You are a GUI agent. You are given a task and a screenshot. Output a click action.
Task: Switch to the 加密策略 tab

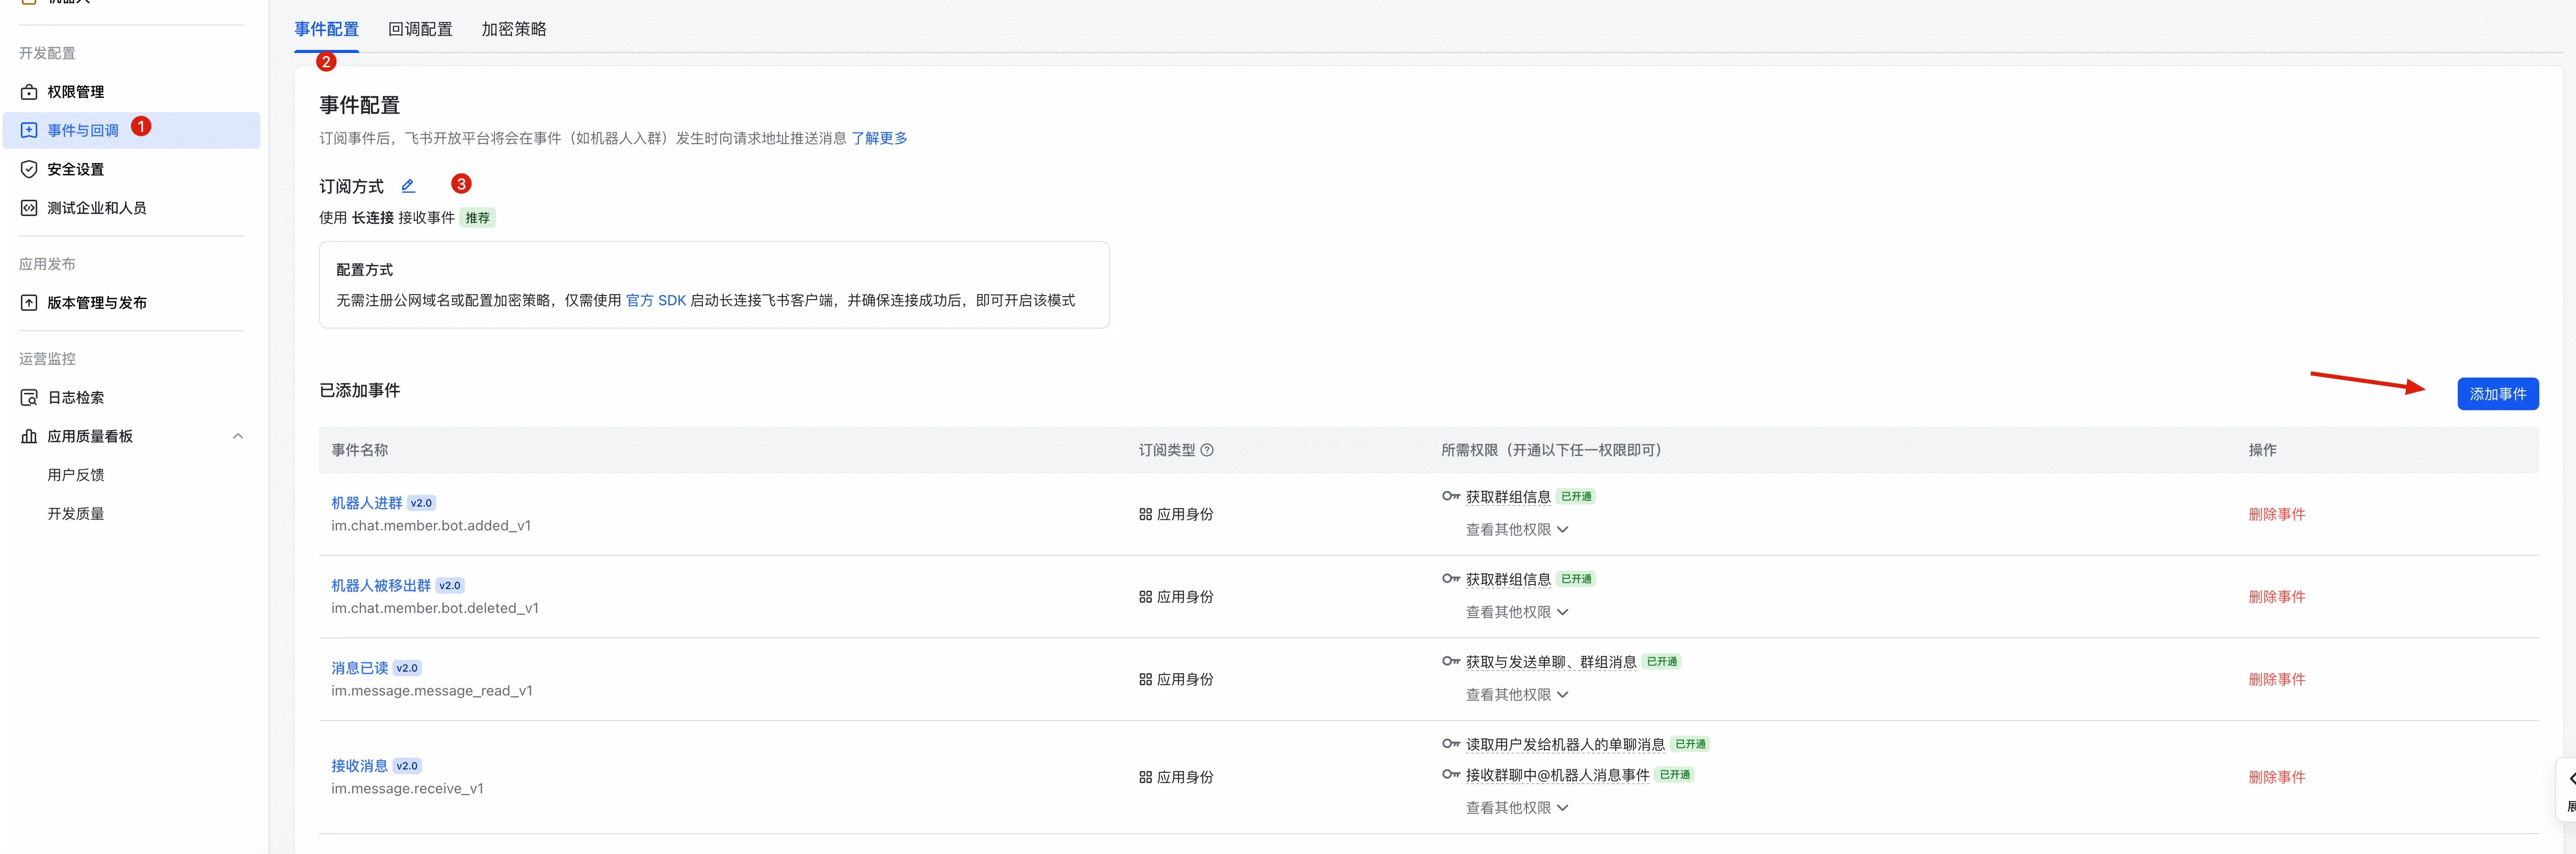click(514, 29)
